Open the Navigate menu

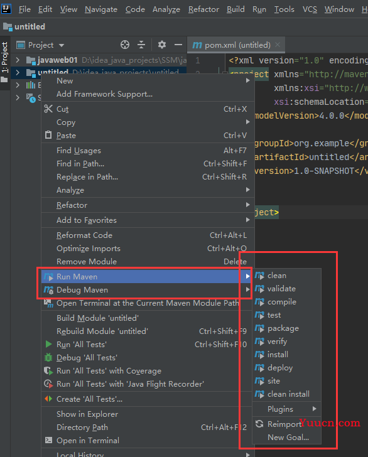click(x=101, y=9)
